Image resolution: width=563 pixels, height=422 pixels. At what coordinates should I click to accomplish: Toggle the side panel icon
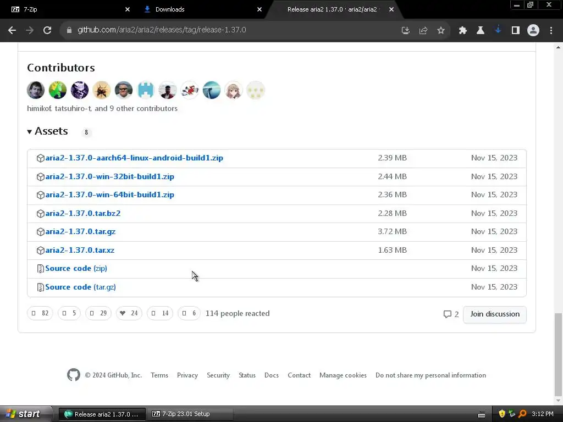[x=516, y=31]
